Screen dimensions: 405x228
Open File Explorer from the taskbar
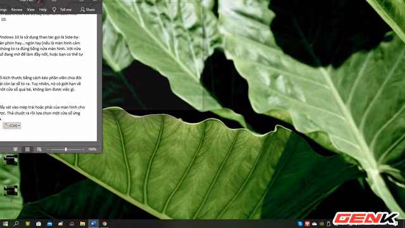point(82,224)
